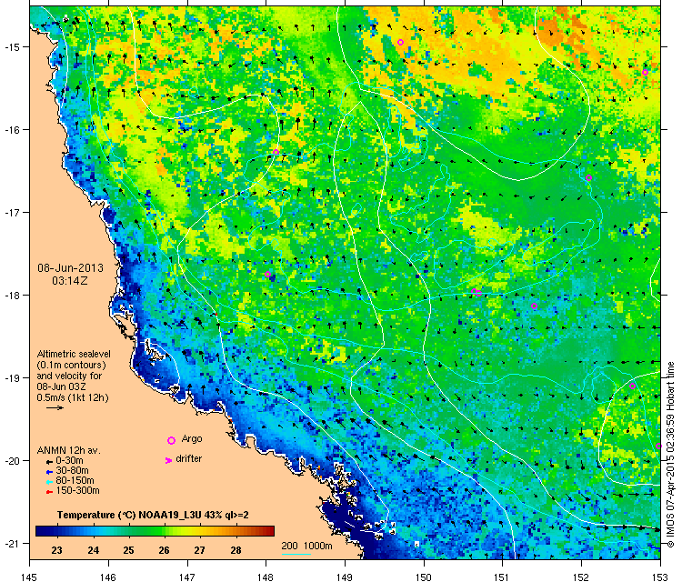The height and width of the screenshot is (582, 682).
Task: Click the '0.5m/s (1kt 12h)' scale text
Action: 73,397
